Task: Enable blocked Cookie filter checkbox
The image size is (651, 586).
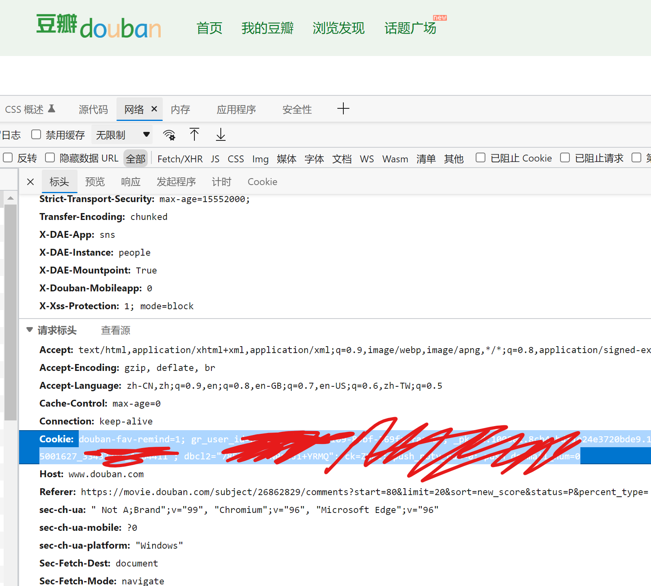Action: tap(481, 157)
